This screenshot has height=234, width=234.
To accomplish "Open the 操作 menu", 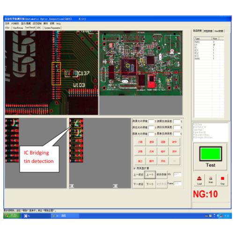I will coord(45,23).
